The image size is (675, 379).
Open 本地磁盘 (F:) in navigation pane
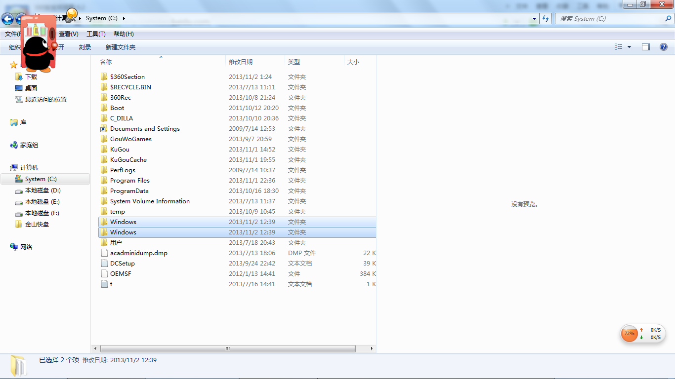[x=42, y=213]
